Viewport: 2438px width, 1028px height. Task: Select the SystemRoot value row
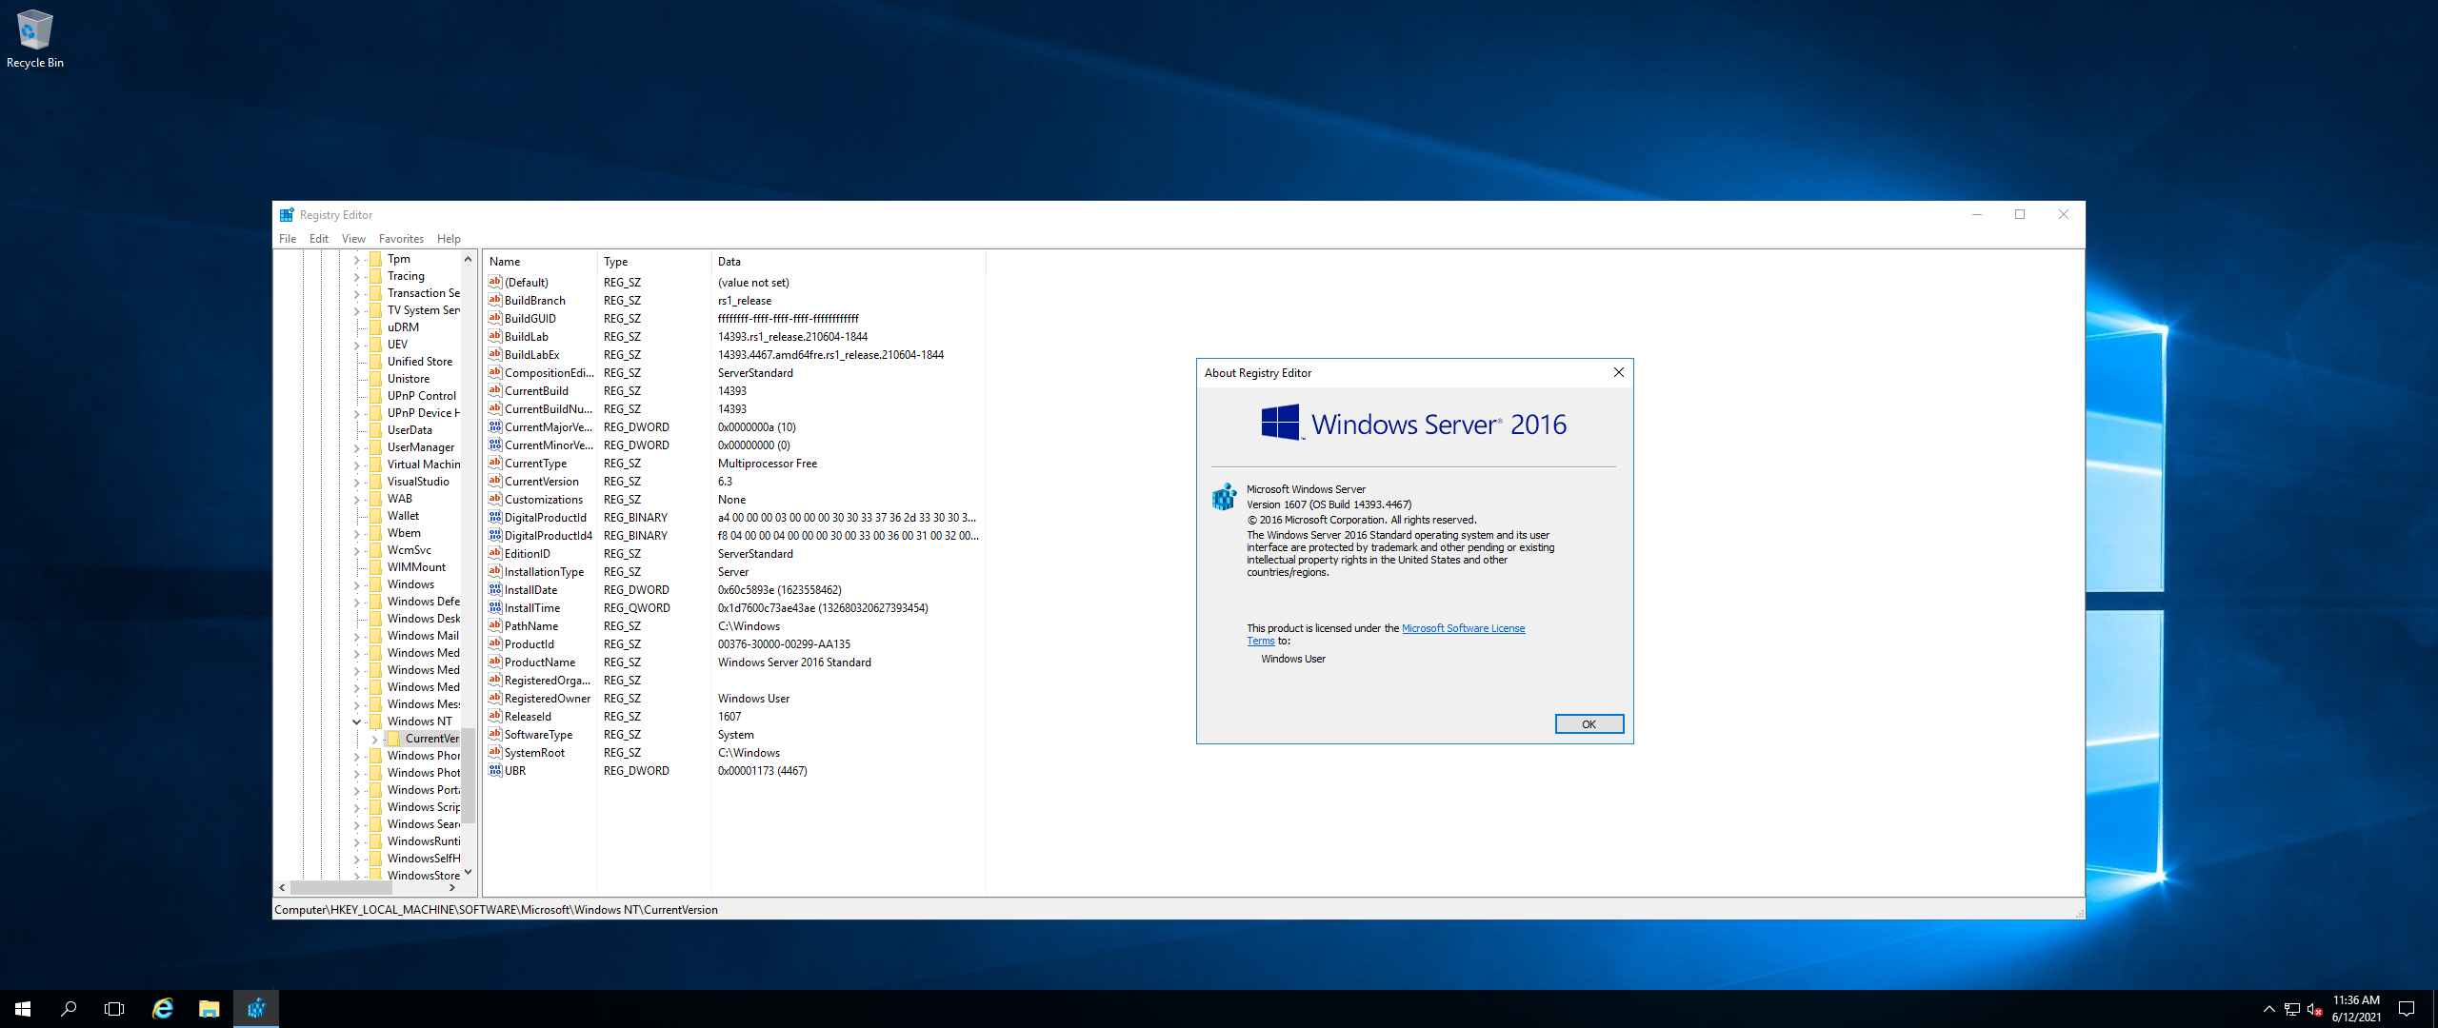click(x=734, y=753)
